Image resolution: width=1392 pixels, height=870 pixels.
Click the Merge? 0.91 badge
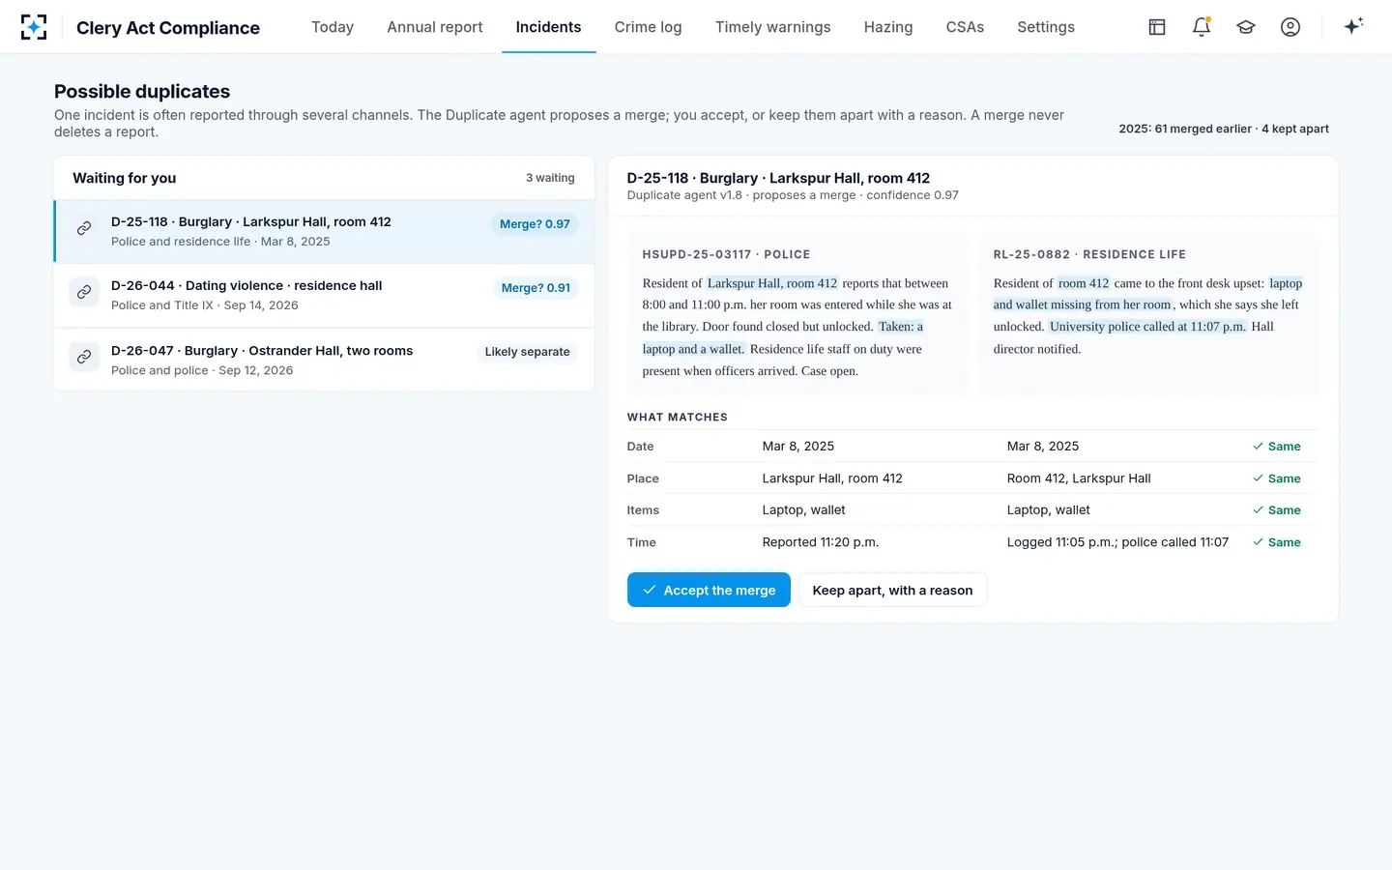536,288
